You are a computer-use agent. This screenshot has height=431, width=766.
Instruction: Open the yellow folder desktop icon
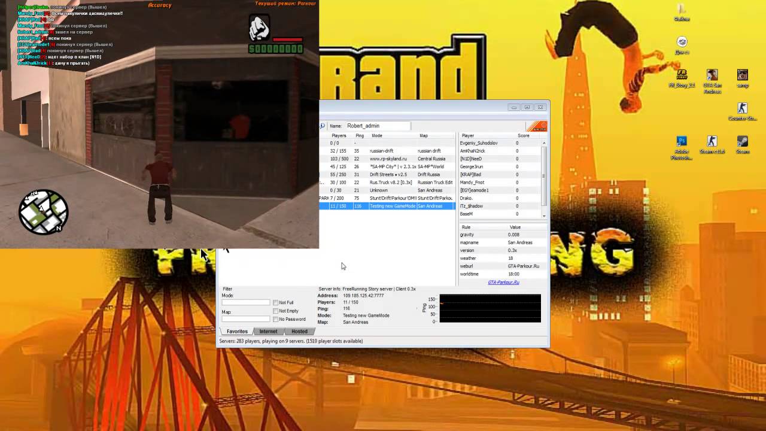pos(682,12)
